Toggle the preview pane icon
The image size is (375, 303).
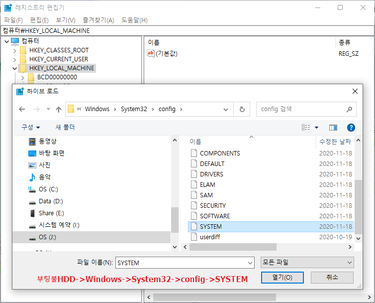[333, 128]
